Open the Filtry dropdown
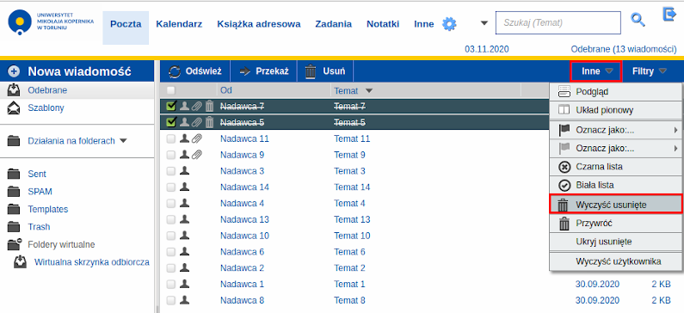Viewport: 684px width, 313px height. [x=649, y=71]
